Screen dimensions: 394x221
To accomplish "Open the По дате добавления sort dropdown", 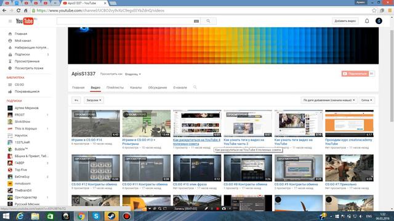I will point(329,100).
